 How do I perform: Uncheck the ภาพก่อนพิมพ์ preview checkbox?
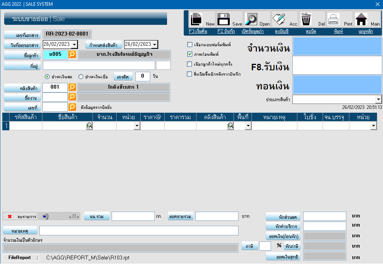click(x=190, y=54)
